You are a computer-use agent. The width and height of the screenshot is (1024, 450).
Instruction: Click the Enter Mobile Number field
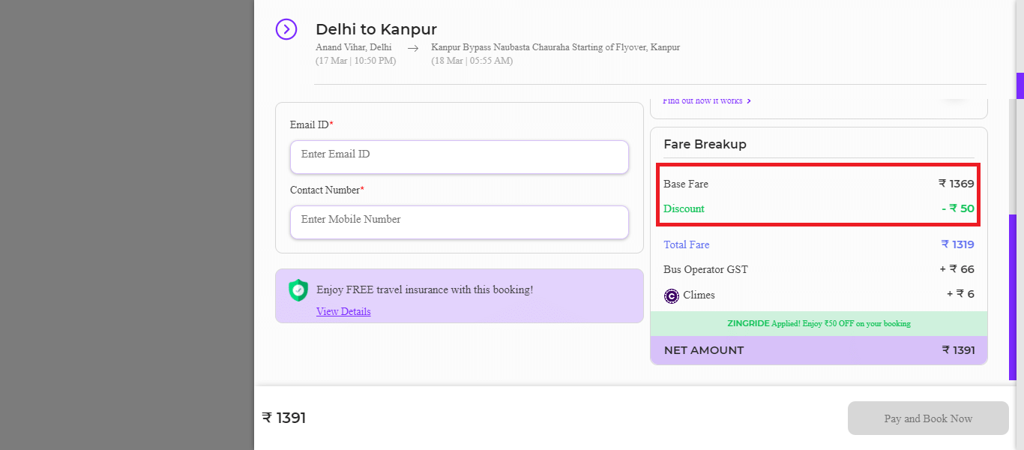point(459,222)
